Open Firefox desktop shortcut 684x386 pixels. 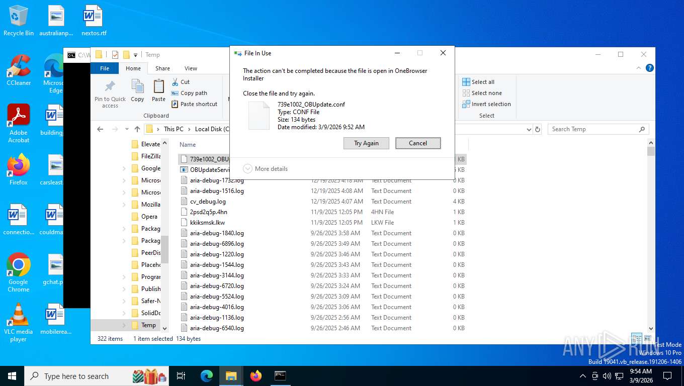pyautogui.click(x=19, y=169)
